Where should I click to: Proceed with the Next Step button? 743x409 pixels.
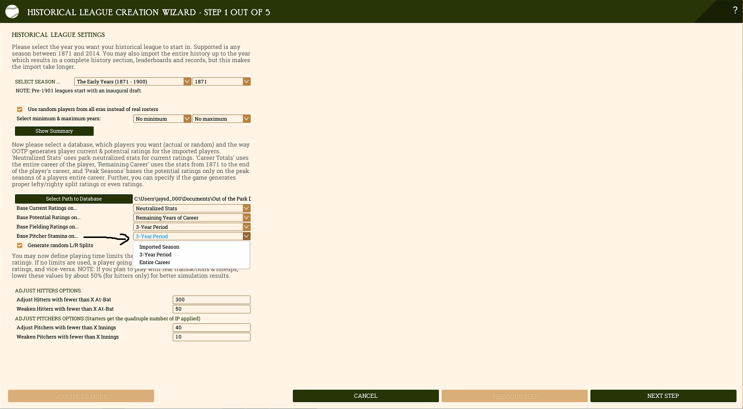(663, 395)
